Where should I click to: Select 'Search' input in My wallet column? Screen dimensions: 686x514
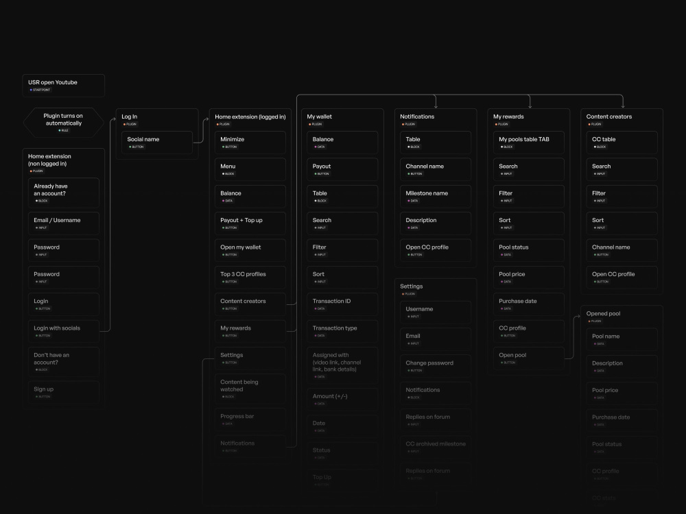[x=342, y=223]
